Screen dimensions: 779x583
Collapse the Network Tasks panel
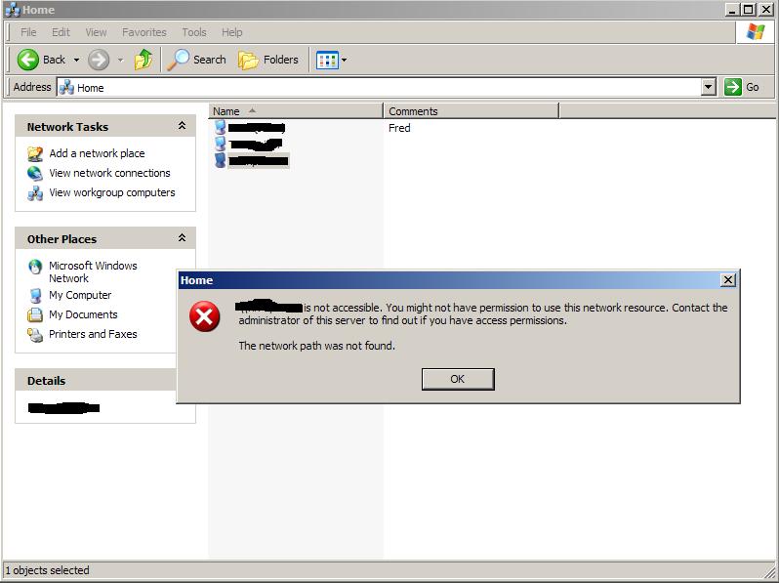coord(182,126)
